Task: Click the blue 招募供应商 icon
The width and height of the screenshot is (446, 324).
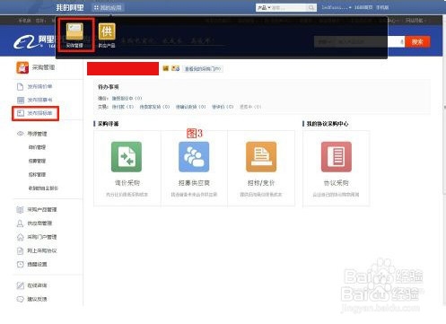Action: [x=194, y=157]
